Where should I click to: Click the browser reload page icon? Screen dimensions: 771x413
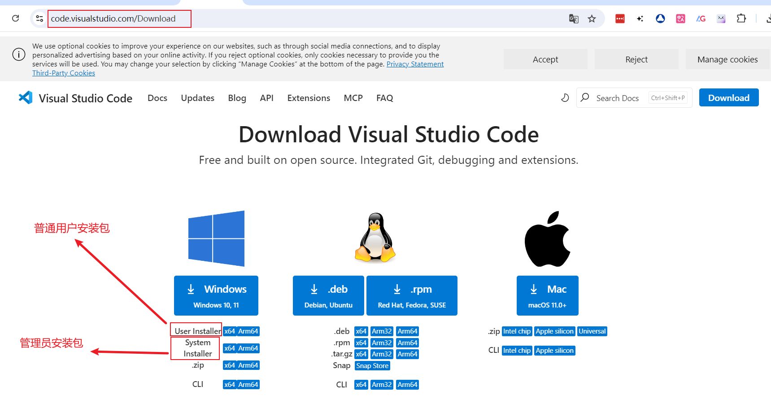(16, 18)
